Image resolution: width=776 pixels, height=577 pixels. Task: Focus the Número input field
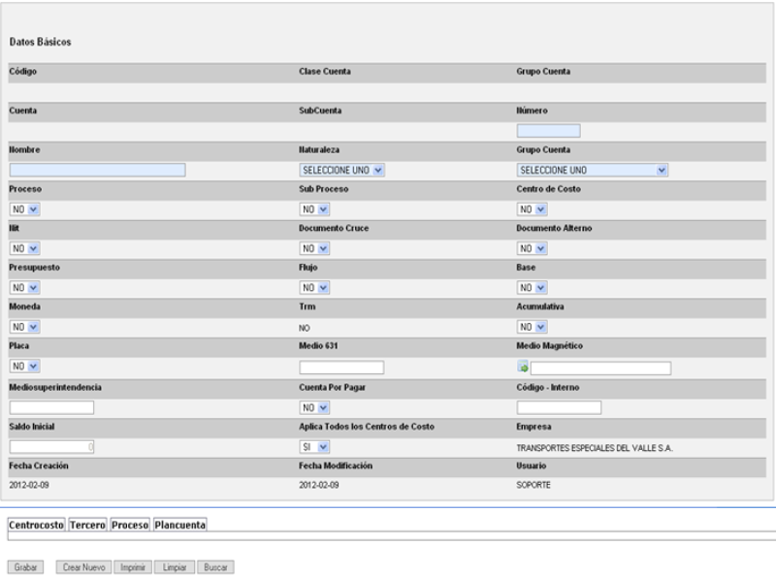click(548, 131)
